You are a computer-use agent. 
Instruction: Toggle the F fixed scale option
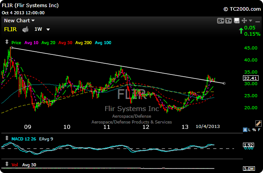tap(259, 130)
